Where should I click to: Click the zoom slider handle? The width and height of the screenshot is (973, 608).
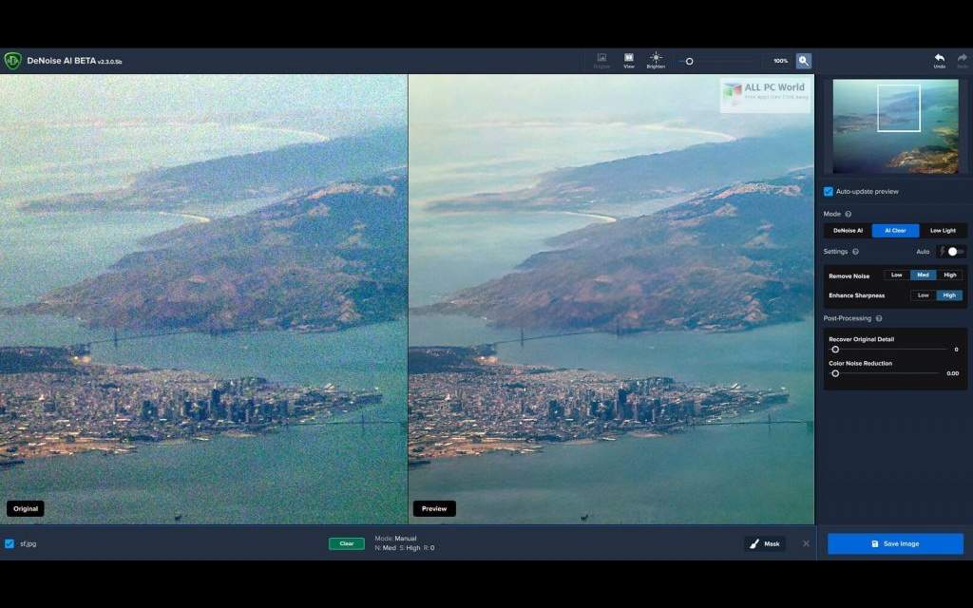689,62
